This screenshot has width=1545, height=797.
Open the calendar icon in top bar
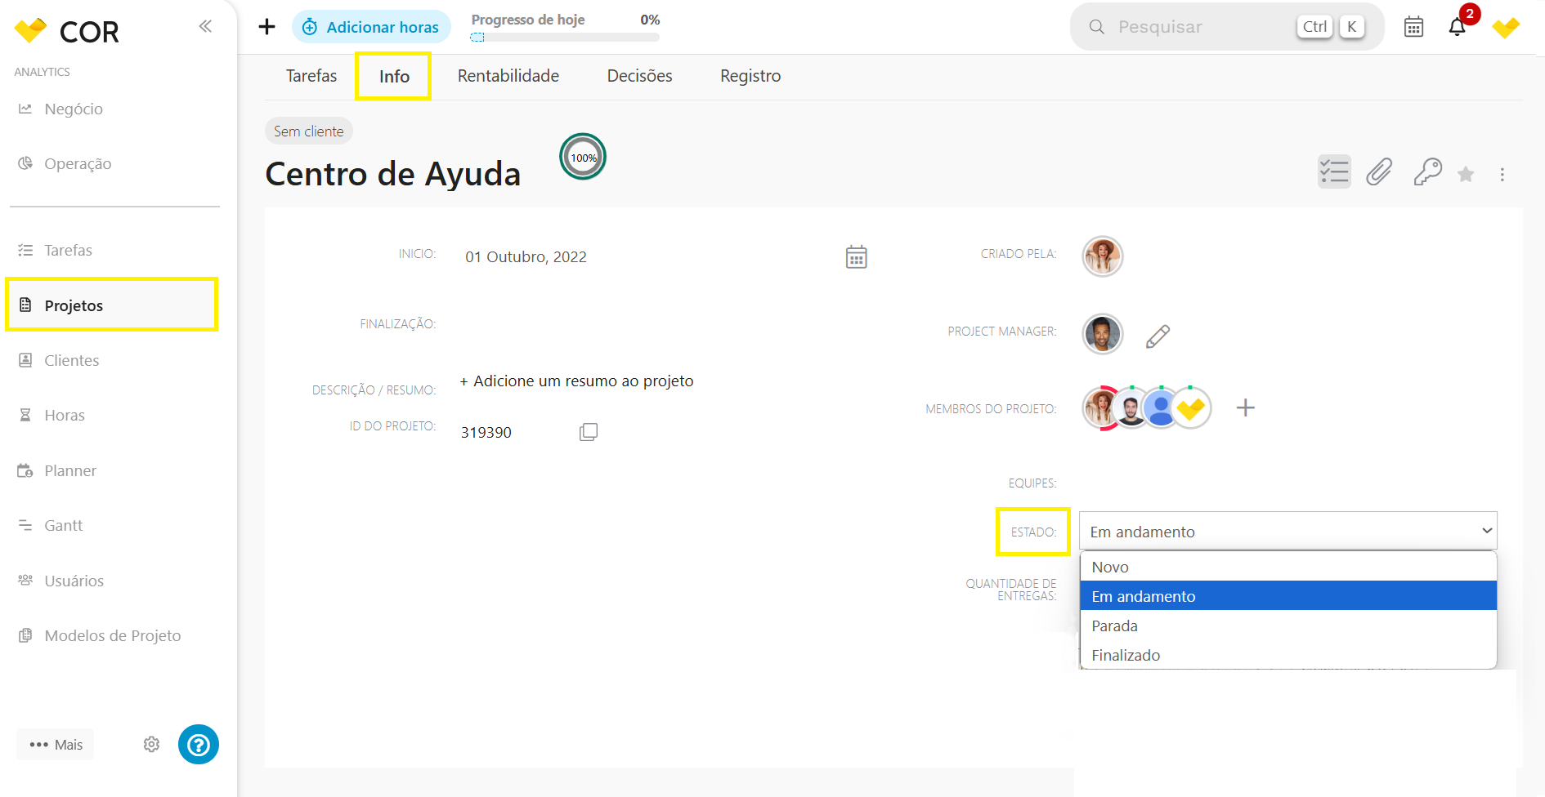point(1413,27)
